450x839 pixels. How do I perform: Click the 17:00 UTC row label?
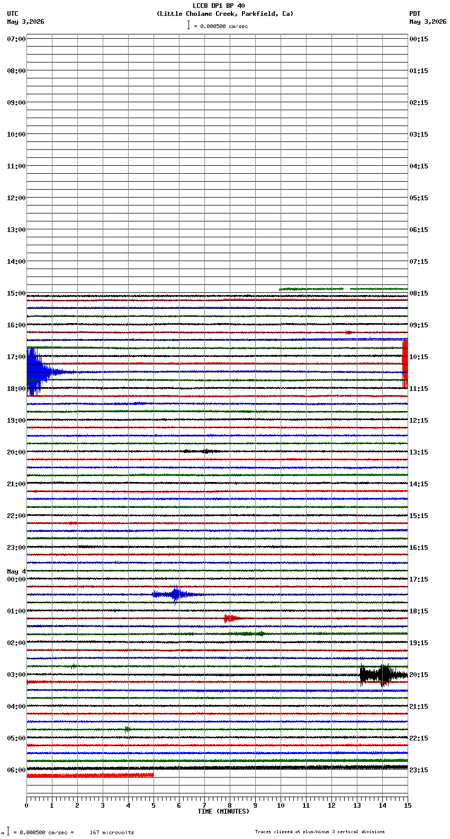point(16,357)
